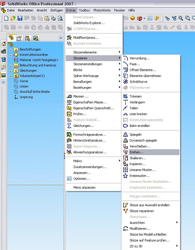Open the Skizzeneinstellungen submenu
The width and height of the screenshot is (195, 250).
pos(94,64)
